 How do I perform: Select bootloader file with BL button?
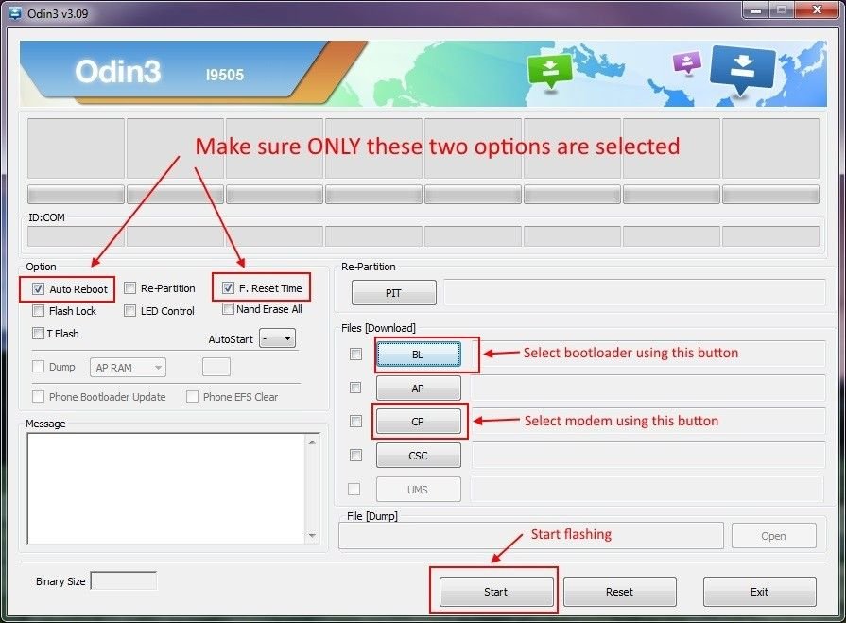pos(418,355)
